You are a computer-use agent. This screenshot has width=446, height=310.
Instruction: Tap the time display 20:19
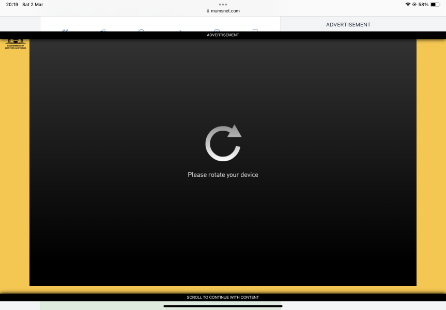(10, 4)
